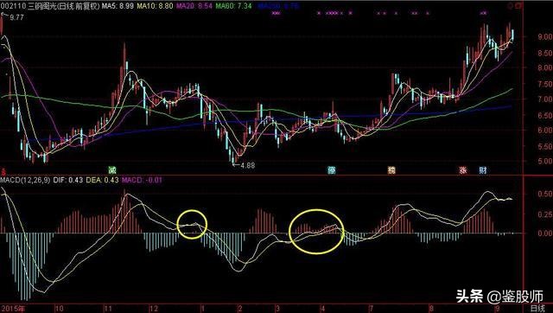
Task: Click the 0.00 MACD axis label
Action: pyautogui.click(x=545, y=233)
